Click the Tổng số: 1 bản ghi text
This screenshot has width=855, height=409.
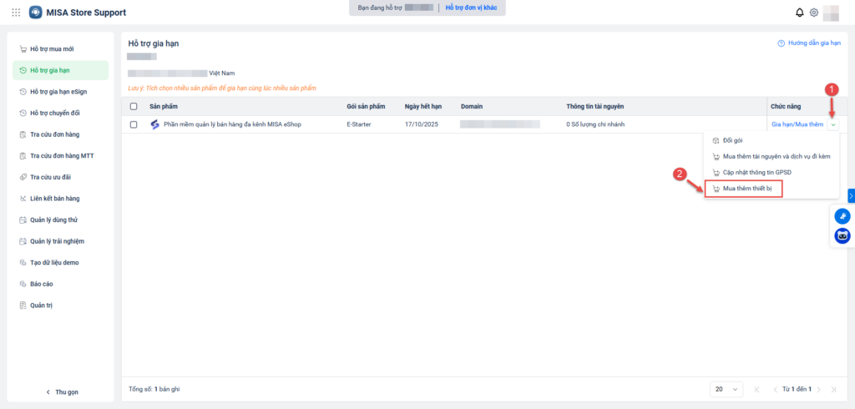pyautogui.click(x=154, y=389)
